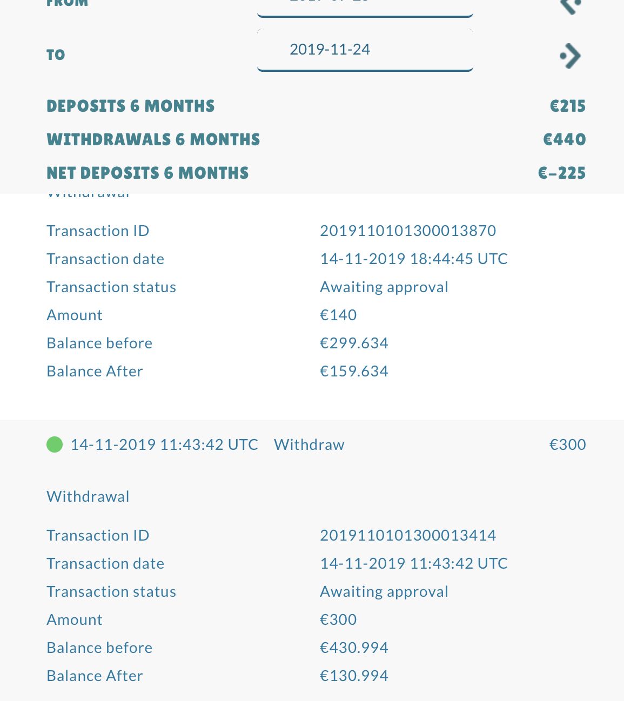Image resolution: width=624 pixels, height=701 pixels.
Task: Click Deposits 6 Months label
Action: pos(131,106)
